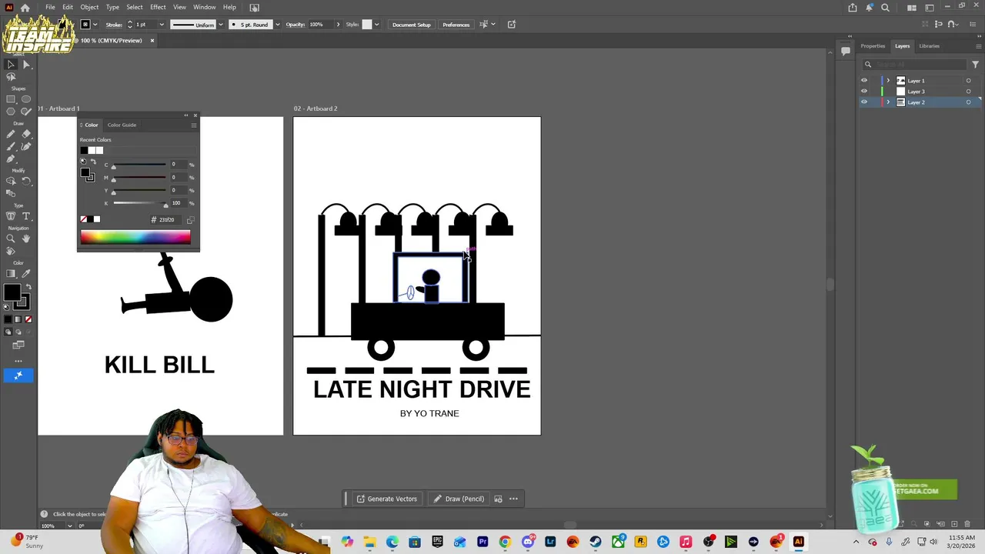Screen dimensions: 985x554
Task: Switch to the Libraries tab
Action: (x=929, y=46)
